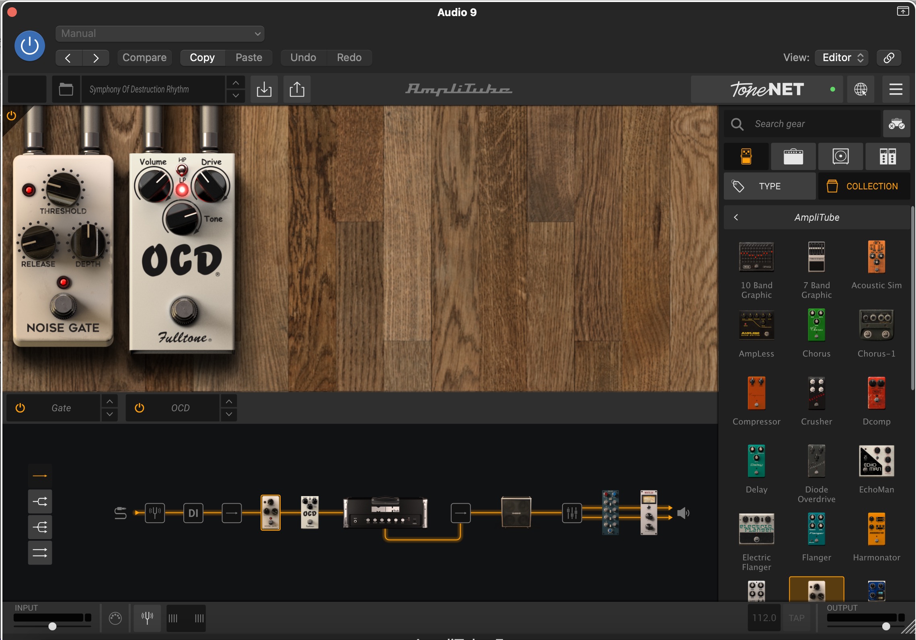The image size is (916, 640).
Task: Click the Redo button
Action: pyautogui.click(x=349, y=58)
